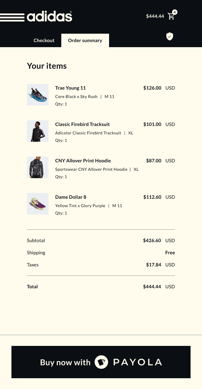Click the $444.44 order total amount
The height and width of the screenshot is (389, 202).
[152, 287]
